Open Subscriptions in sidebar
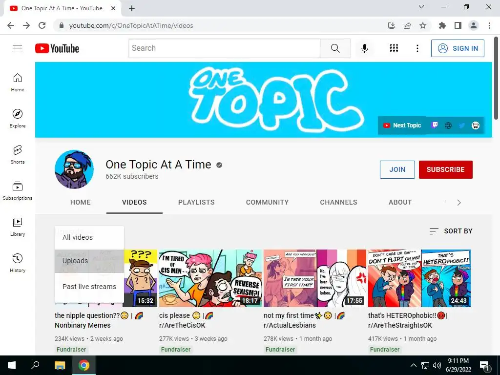 [x=18, y=190]
